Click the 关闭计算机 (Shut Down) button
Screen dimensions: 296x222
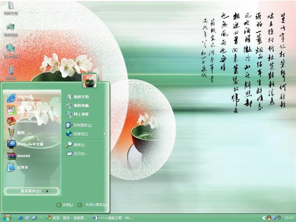(x=92, y=204)
